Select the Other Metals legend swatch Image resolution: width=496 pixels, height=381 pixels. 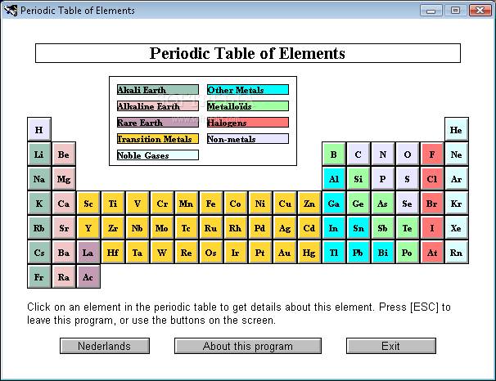coord(247,90)
